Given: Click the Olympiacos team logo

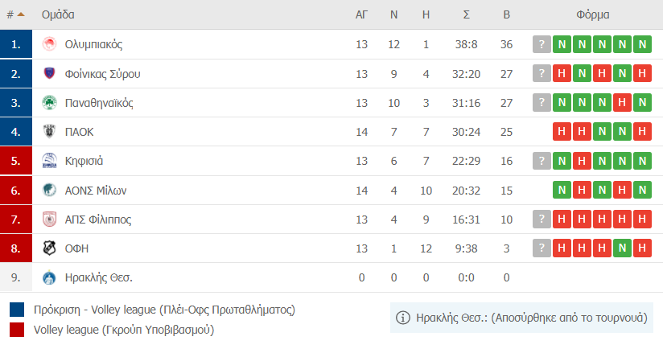Looking at the screenshot, I should tap(49, 44).
